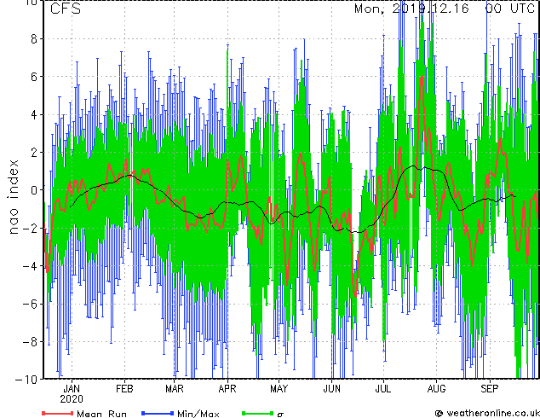
Task: Click the JAN month label on x-axis
Action: click(x=72, y=389)
